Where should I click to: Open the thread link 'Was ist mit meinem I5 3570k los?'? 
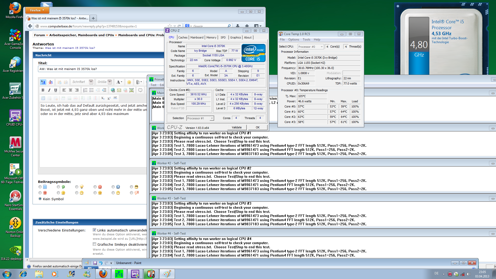click(70, 48)
